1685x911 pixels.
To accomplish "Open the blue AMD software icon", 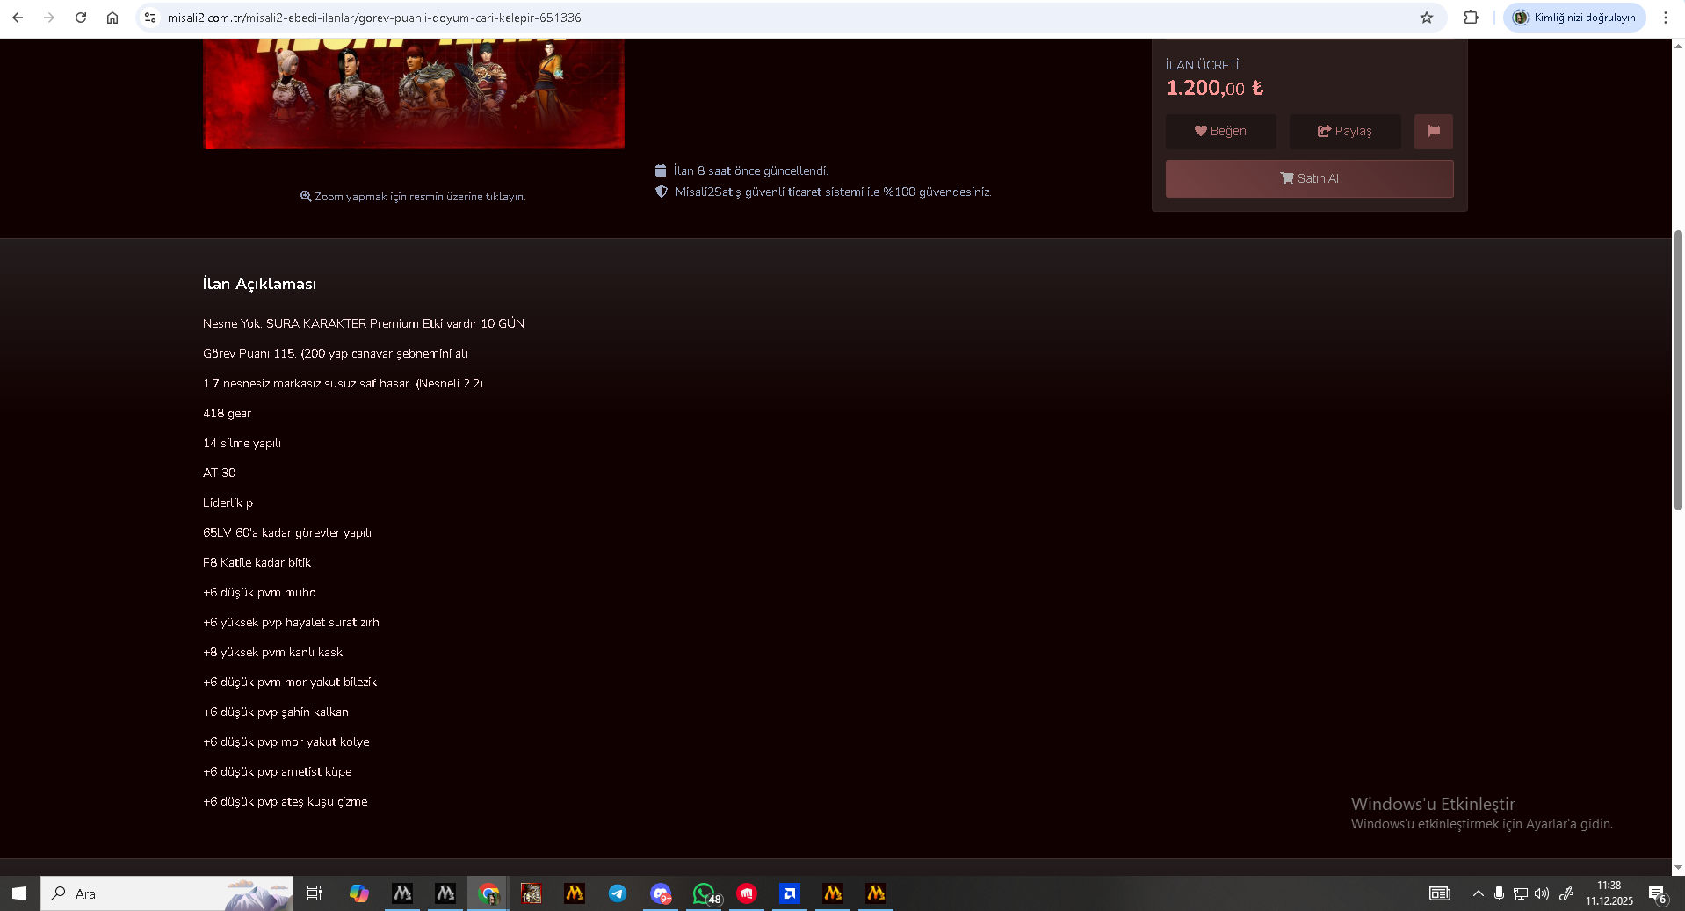I will click(x=790, y=893).
